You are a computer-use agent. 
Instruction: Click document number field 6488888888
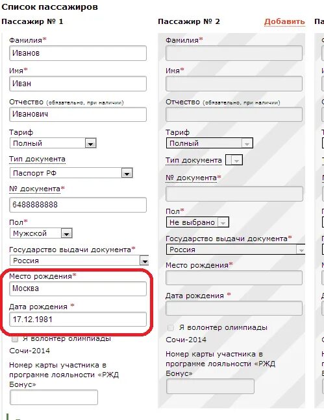click(x=78, y=205)
